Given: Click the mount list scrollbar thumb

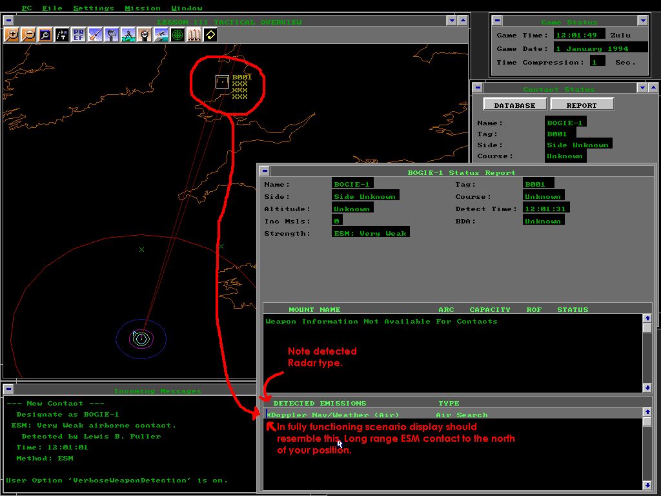Looking at the screenshot, I should pyautogui.click(x=647, y=327).
